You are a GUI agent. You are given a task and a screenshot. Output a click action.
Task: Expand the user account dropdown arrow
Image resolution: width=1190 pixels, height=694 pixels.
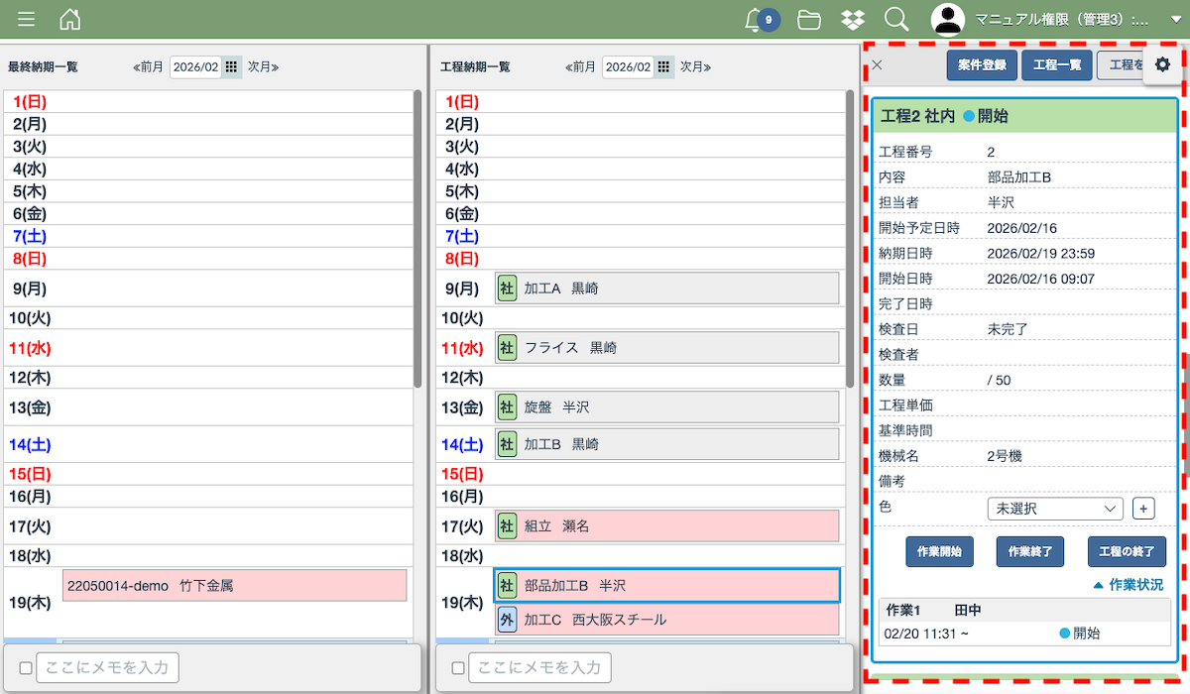[x=1176, y=19]
